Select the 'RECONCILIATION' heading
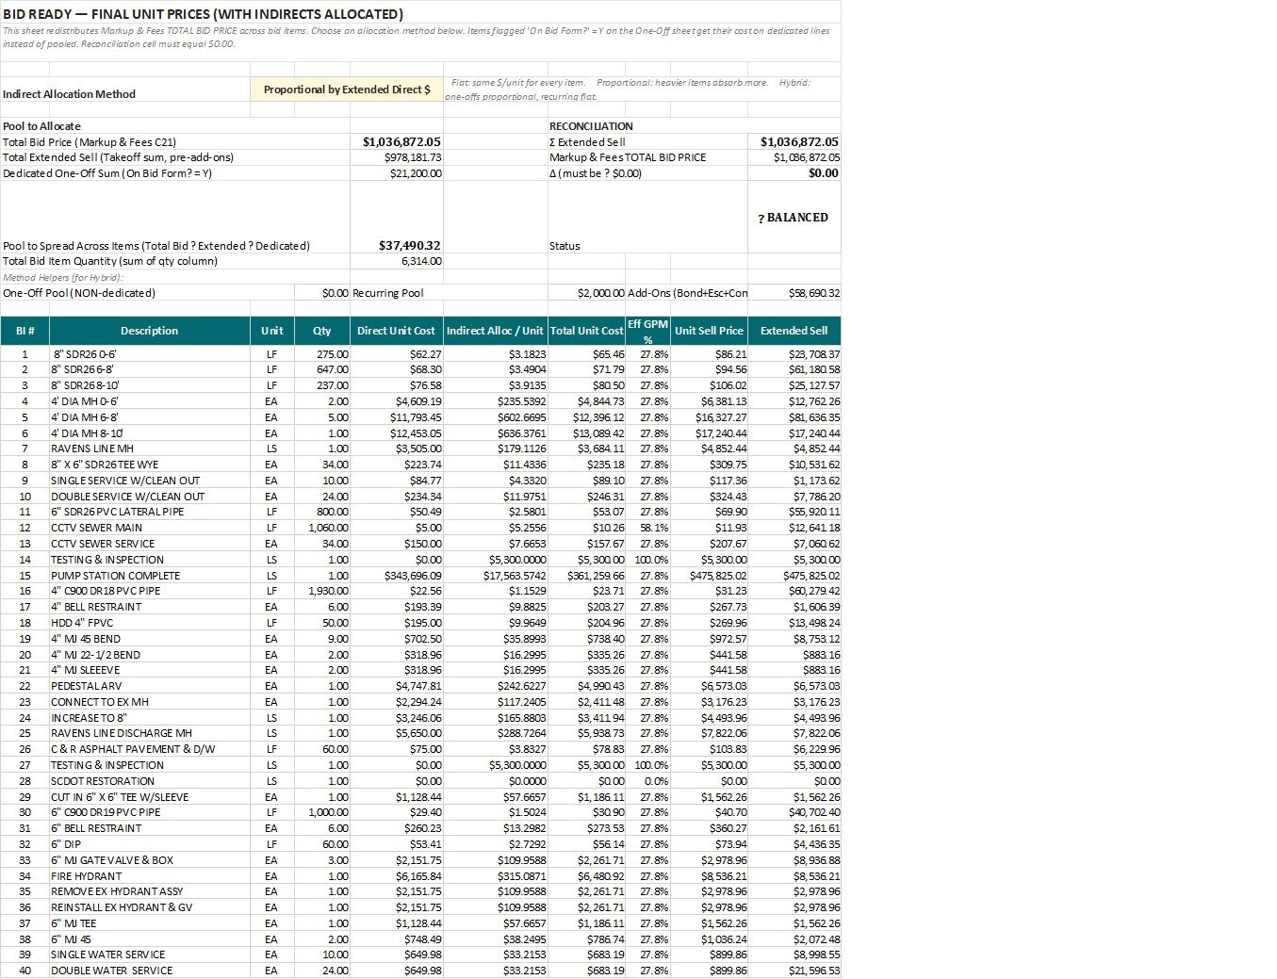 tap(591, 126)
